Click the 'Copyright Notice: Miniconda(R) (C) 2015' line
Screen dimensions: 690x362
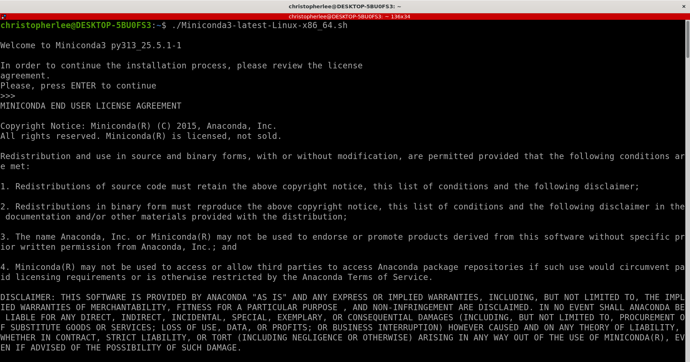click(138, 126)
